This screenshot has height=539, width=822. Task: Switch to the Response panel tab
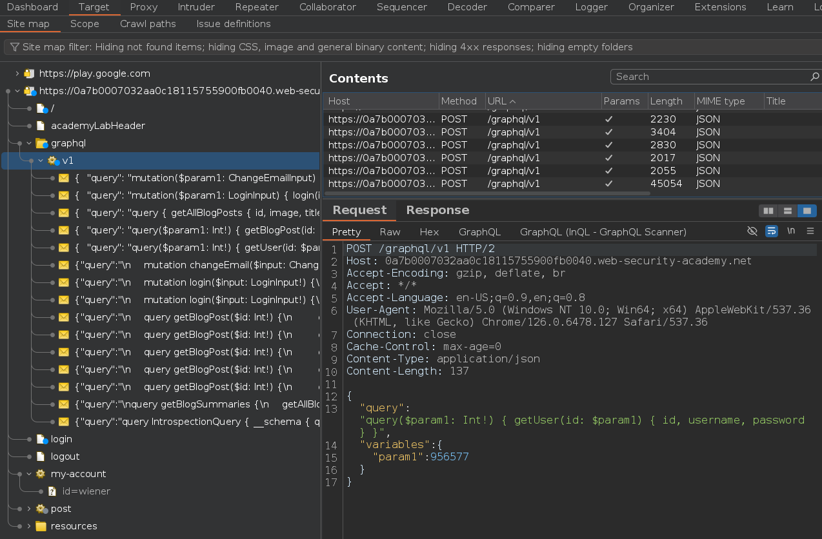pos(437,210)
